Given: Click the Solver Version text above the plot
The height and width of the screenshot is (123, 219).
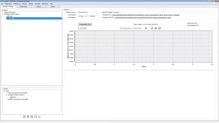Looking at the screenshot, I should (146, 24).
